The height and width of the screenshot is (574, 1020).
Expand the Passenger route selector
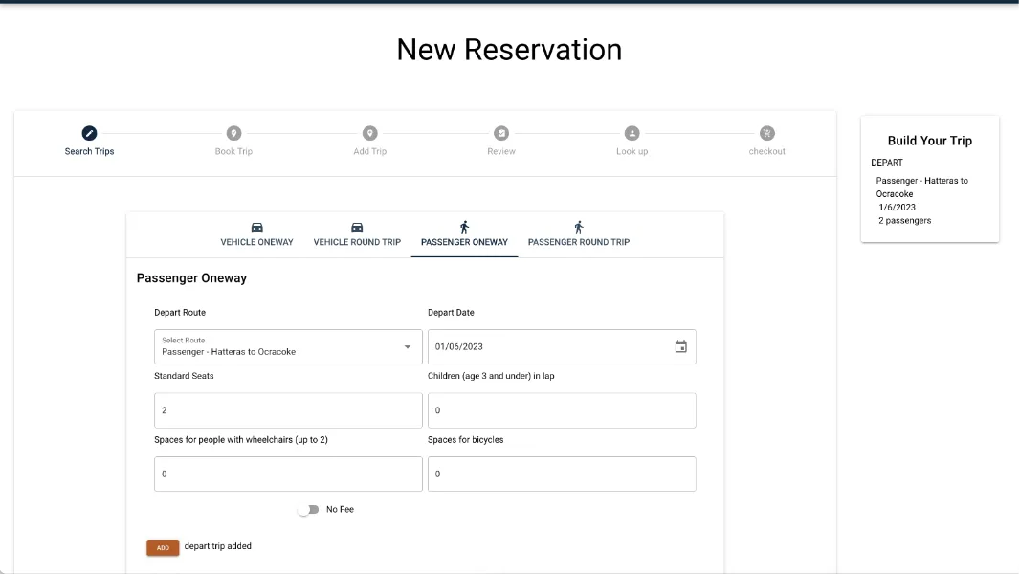407,346
